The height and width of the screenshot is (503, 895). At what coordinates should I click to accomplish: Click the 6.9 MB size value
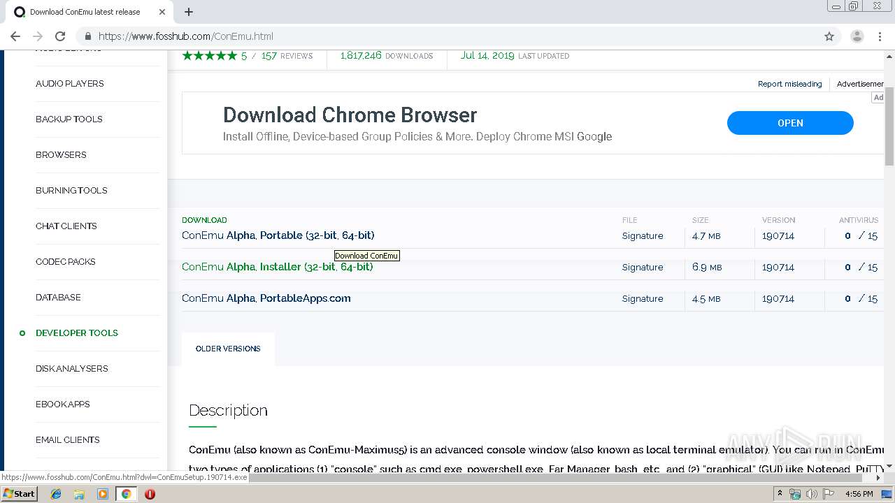706,268
